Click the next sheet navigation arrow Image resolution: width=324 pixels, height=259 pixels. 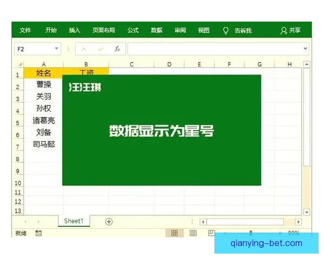coord(38,222)
